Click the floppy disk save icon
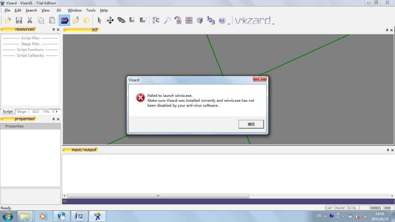The width and height of the screenshot is (395, 222). coord(19,20)
